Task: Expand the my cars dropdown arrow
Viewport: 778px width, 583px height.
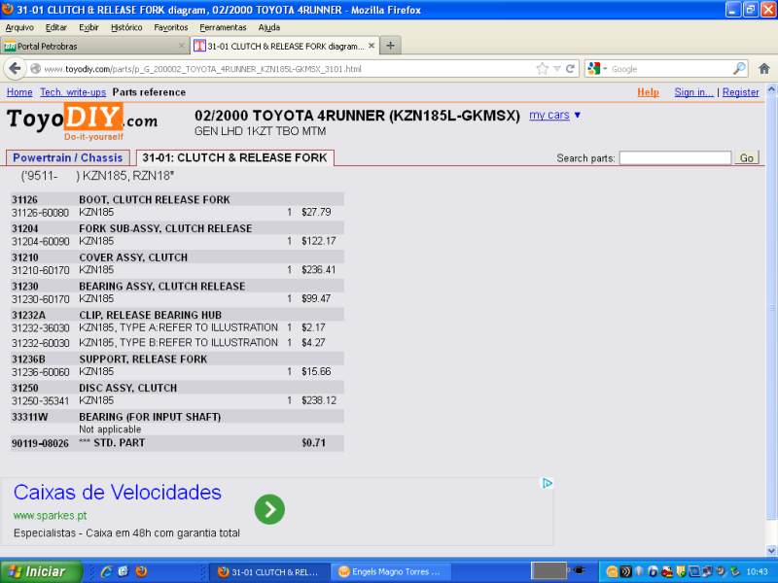Action: tap(577, 115)
